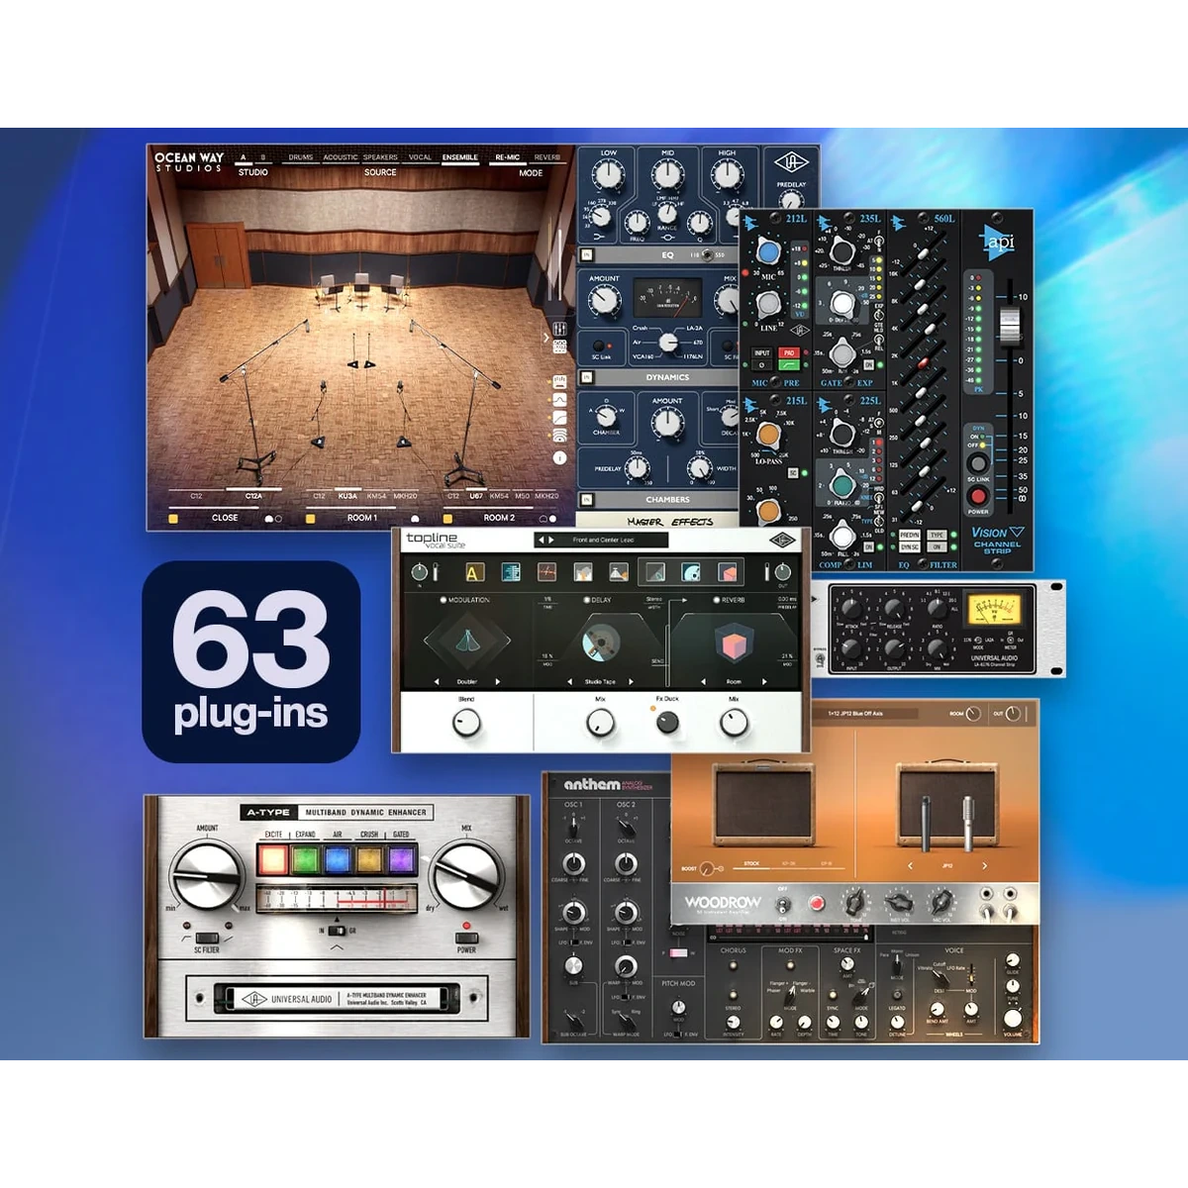Click the Crush yellow mode button on A-Type
Image resolution: width=1188 pixels, height=1188 pixels.
(x=369, y=859)
